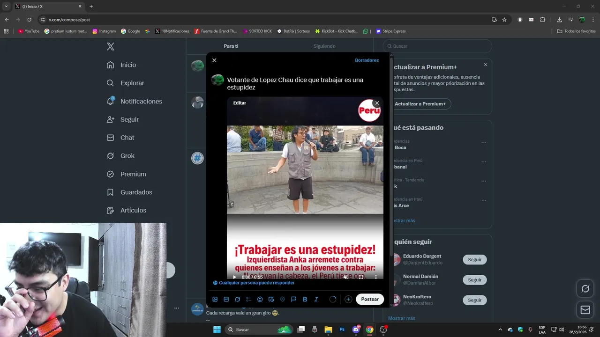The width and height of the screenshot is (600, 337).
Task: Open the floating messages envelope button
Action: tap(585, 310)
